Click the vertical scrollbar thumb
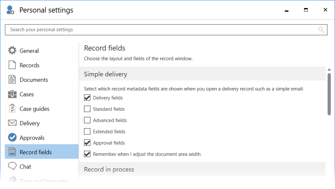Viewport: 335px width, 189px height. (x=329, y=94)
